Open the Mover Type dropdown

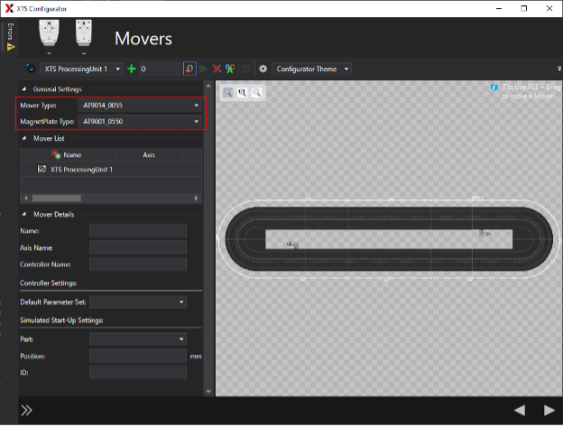(x=139, y=106)
